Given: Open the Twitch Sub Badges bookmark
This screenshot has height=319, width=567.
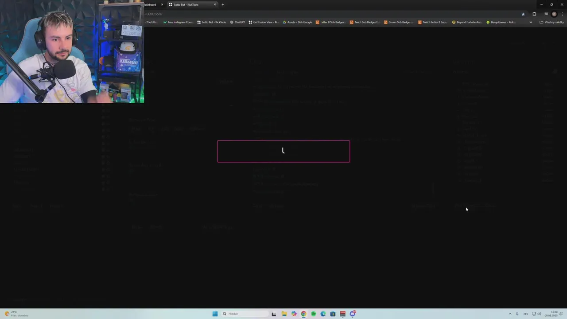Looking at the screenshot, I should (365, 22).
